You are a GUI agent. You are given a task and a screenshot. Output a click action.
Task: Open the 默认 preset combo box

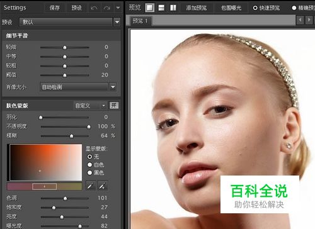66,22
